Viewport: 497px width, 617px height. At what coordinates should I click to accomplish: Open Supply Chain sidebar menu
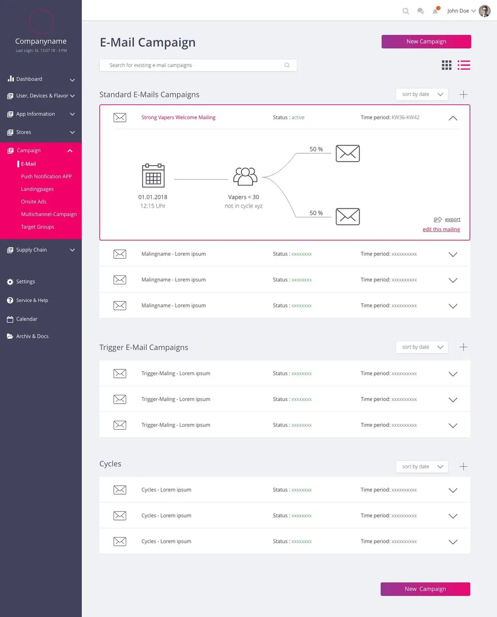(41, 250)
